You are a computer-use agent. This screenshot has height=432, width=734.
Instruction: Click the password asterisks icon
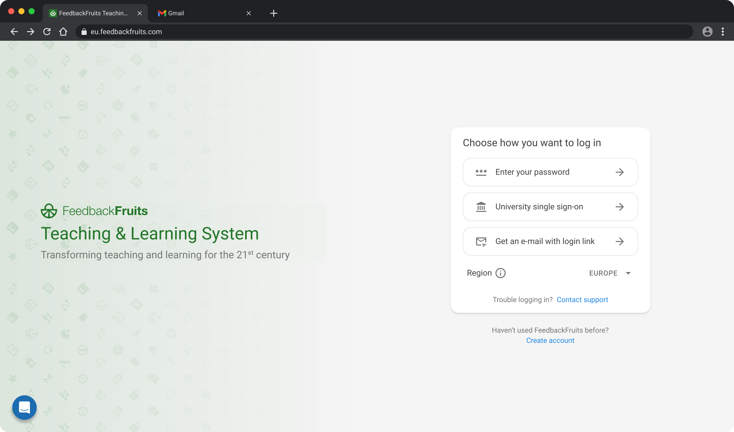[x=481, y=172]
